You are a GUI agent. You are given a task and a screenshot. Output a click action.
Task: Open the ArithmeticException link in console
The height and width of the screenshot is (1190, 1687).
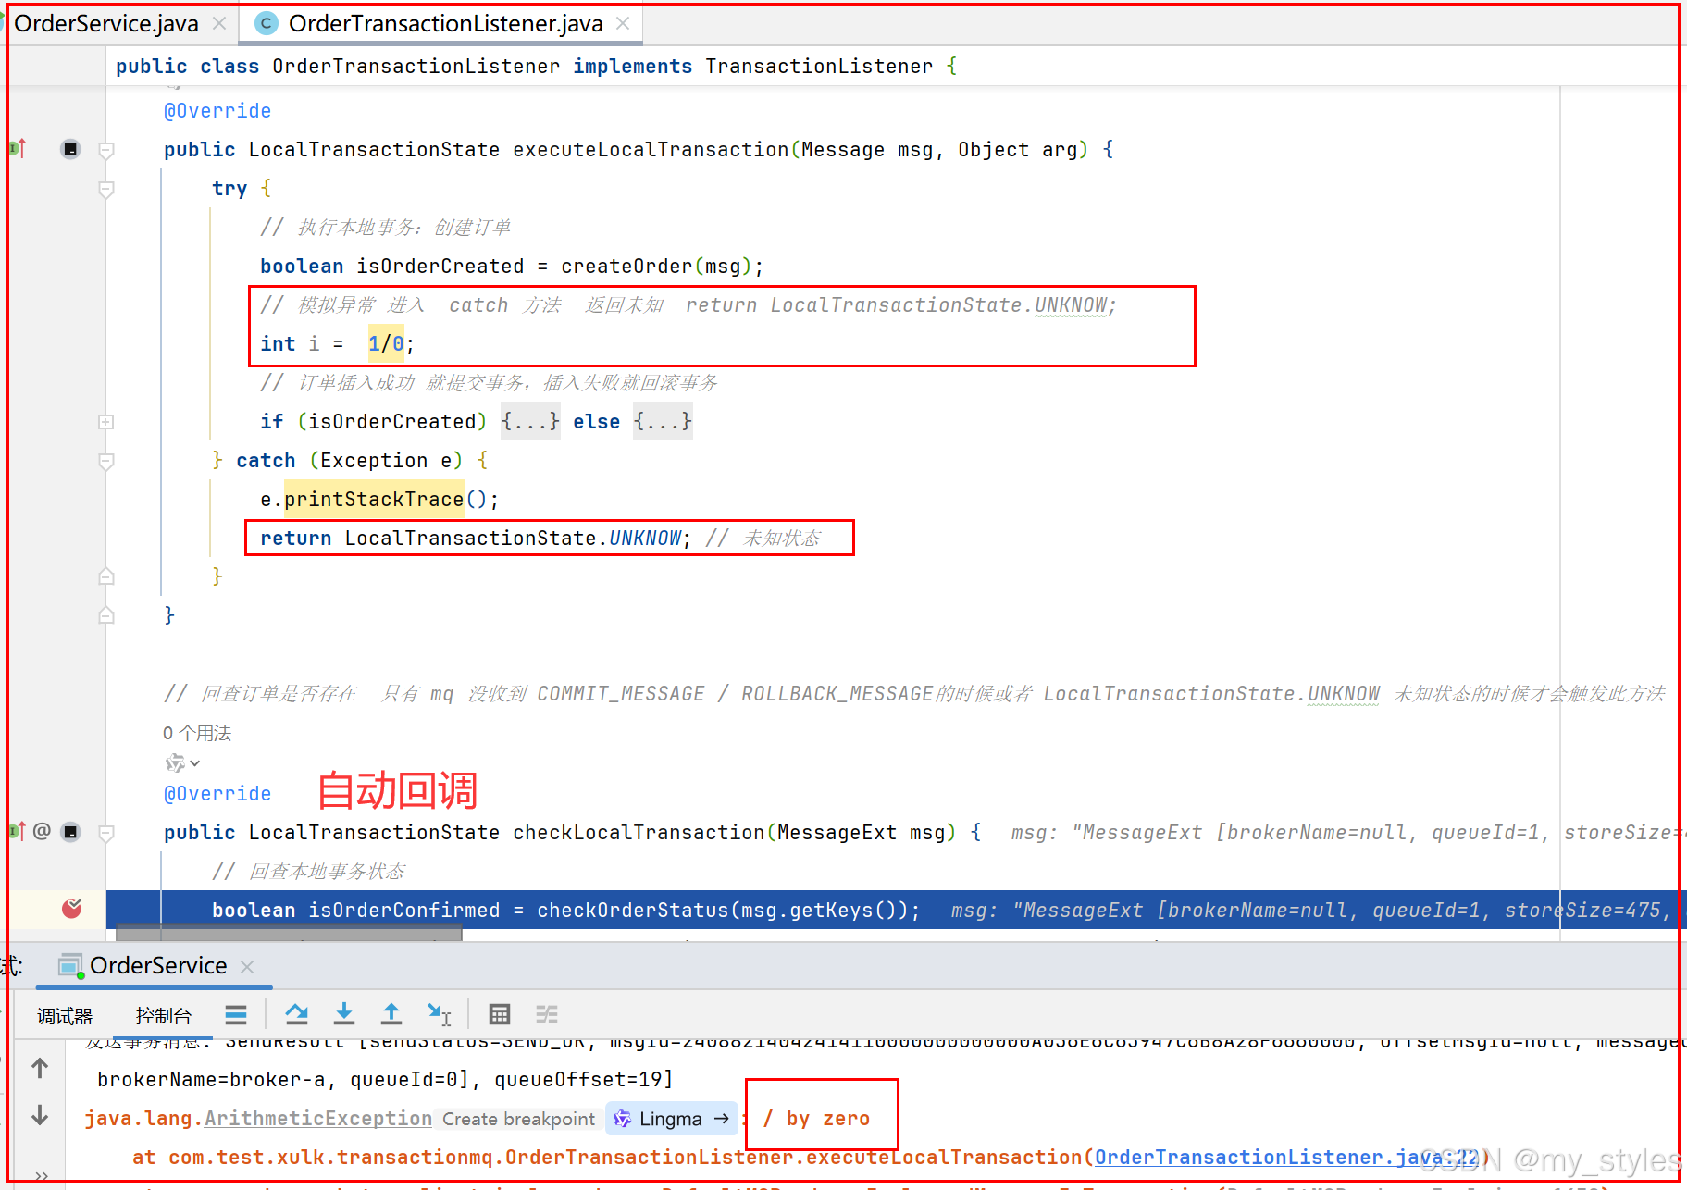coord(318,1119)
